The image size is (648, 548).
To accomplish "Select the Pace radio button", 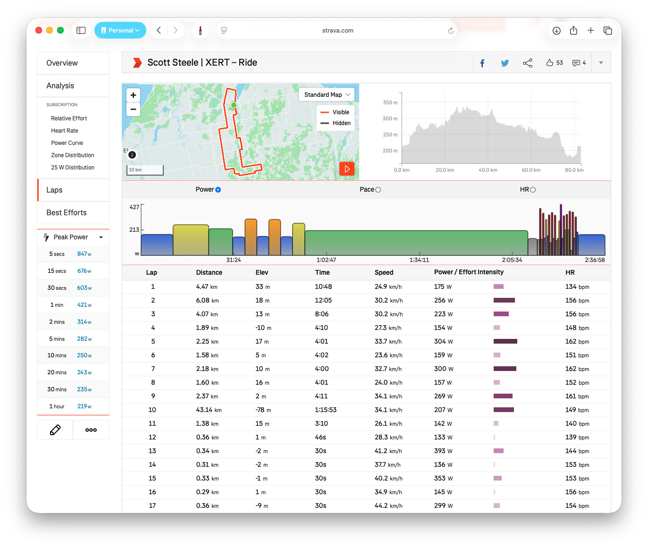I will 378,190.
